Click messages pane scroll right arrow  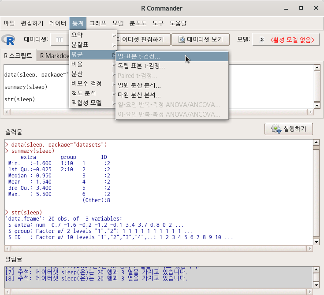coord(310,291)
